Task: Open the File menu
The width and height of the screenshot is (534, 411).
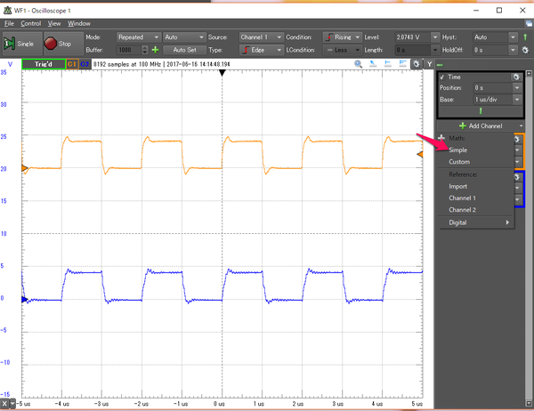Action: click(x=9, y=23)
